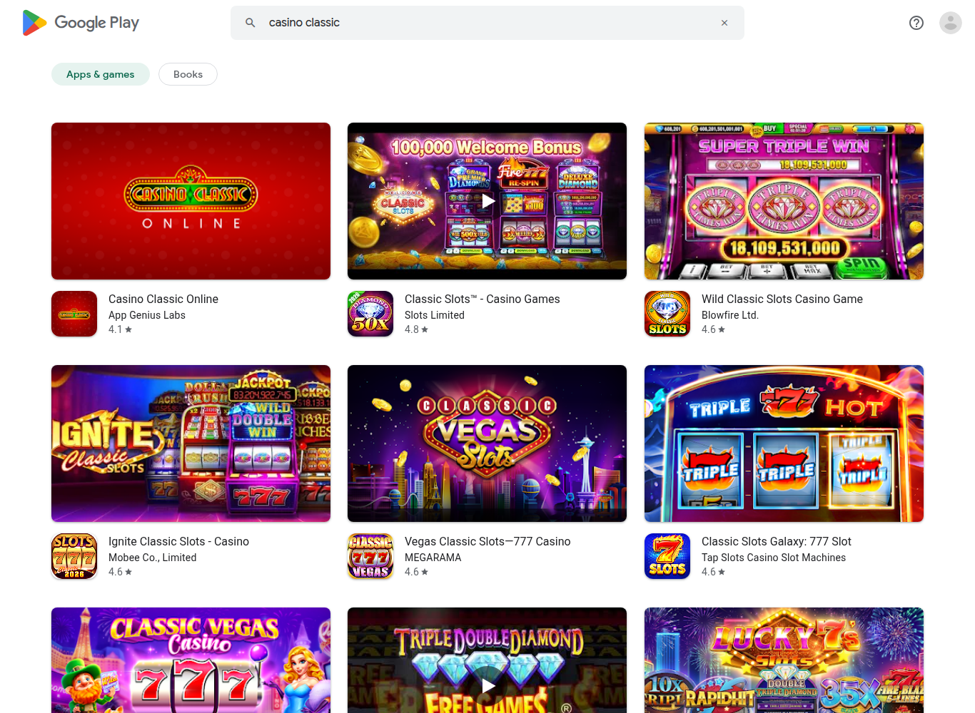
Task: Click Wild Classic Slots Casino Game title
Action: tap(782, 299)
